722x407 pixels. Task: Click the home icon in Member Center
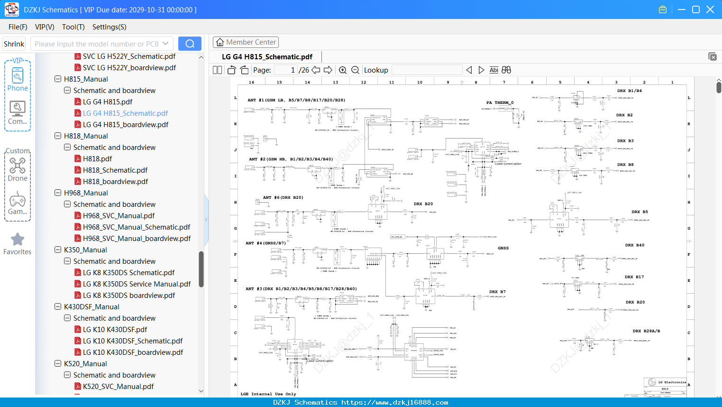(x=220, y=42)
